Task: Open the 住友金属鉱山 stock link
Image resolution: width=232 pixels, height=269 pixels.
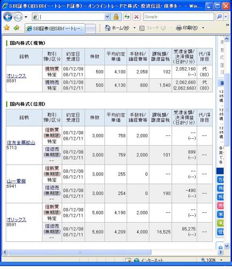Action: (21, 142)
